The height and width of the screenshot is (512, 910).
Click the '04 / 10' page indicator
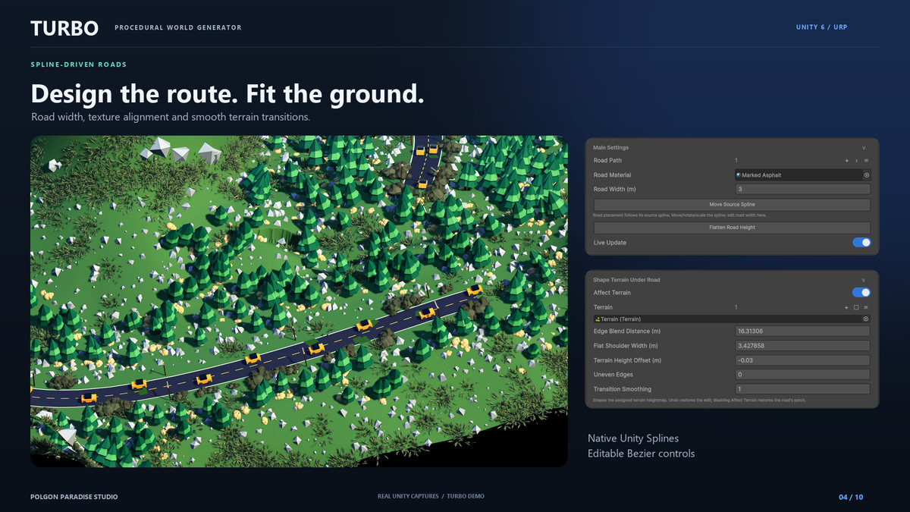[x=851, y=497]
